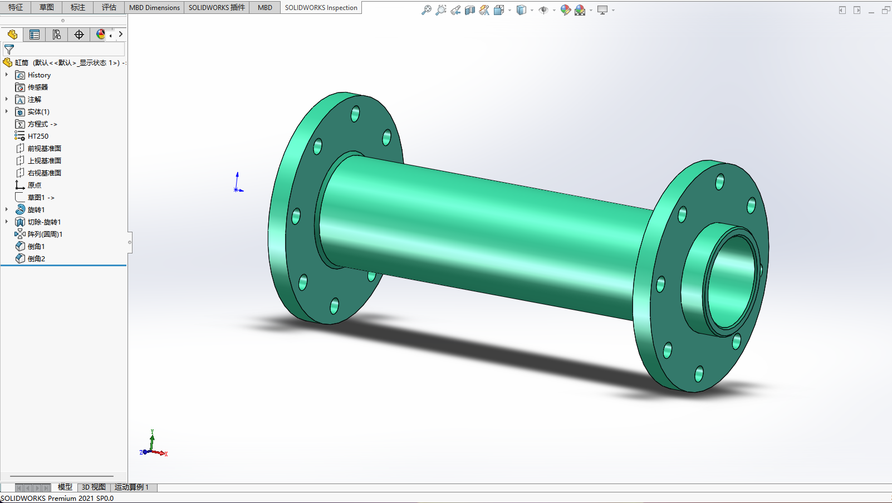Click the Dynamic Annotation Views icon
This screenshot has height=503, width=892.
484,10
